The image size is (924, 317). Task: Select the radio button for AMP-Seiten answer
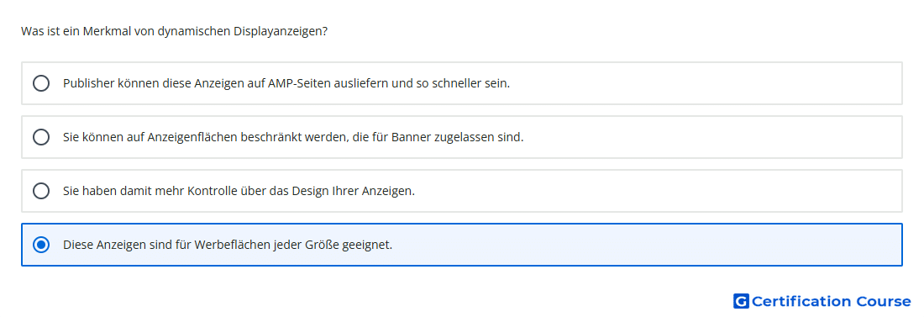[x=41, y=83]
